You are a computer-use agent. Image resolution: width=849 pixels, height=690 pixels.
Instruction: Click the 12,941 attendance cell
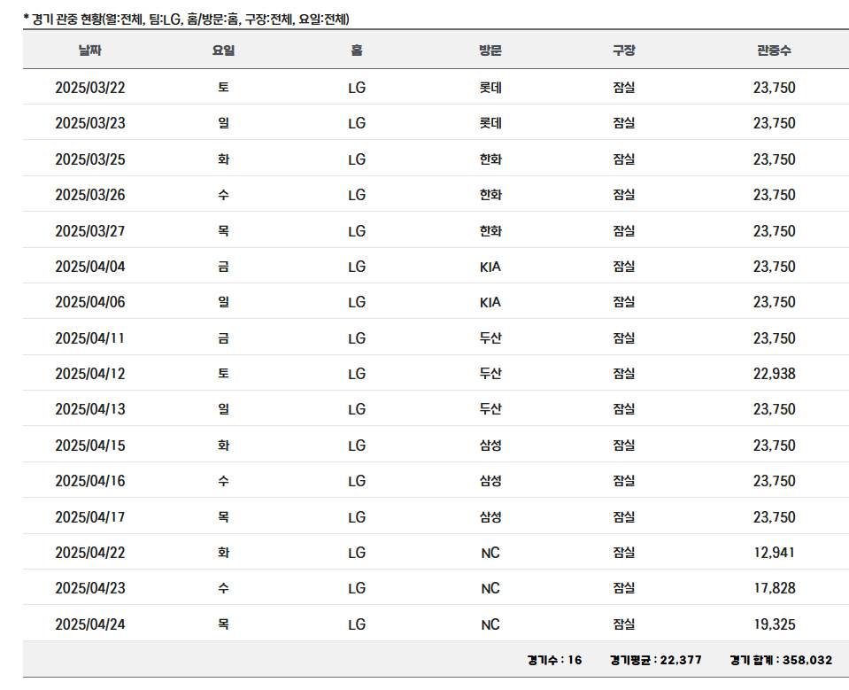(774, 553)
